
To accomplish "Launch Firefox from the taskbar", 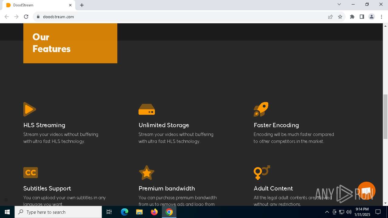I will coord(154,212).
